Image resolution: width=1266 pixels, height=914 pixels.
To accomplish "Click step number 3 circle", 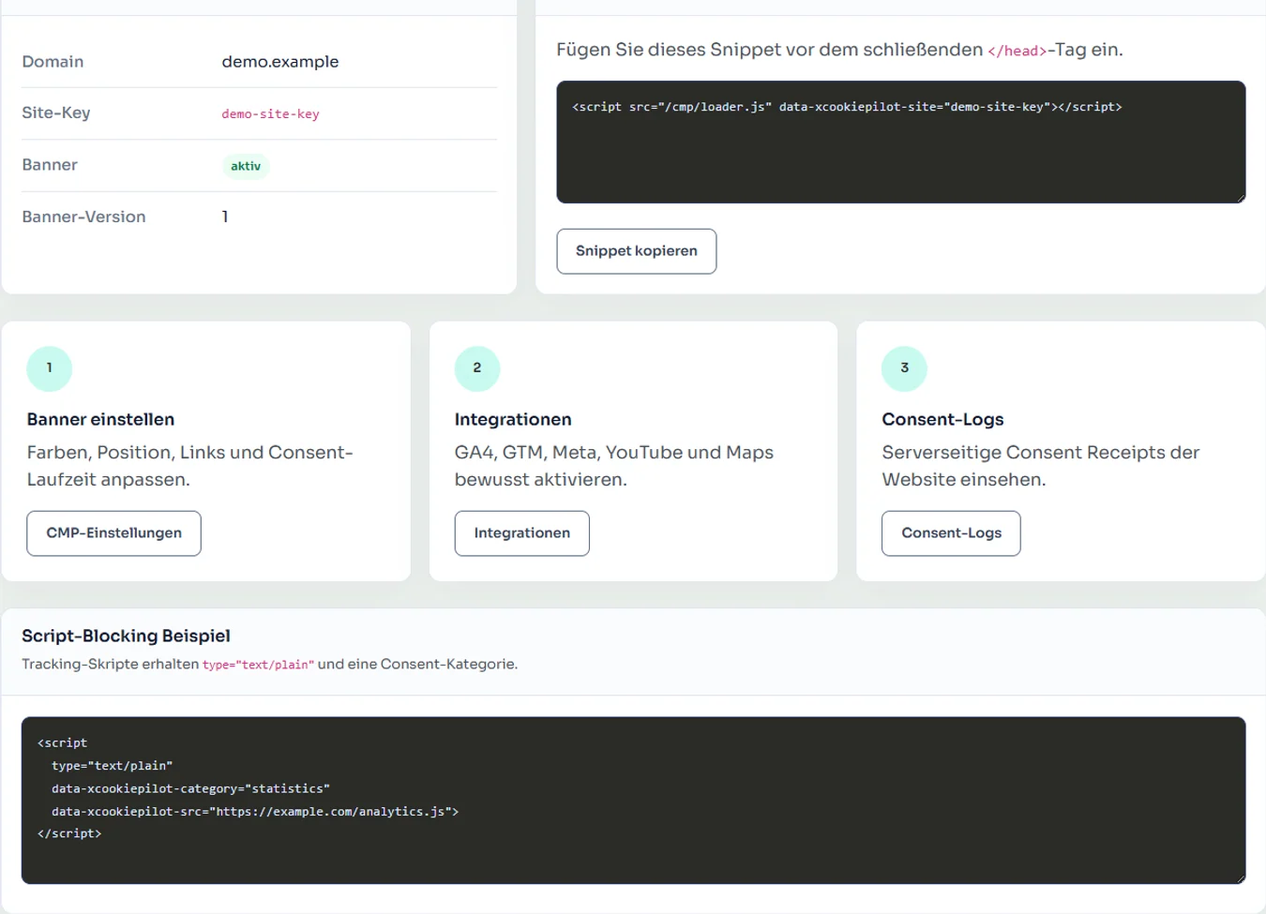I will pos(904,368).
